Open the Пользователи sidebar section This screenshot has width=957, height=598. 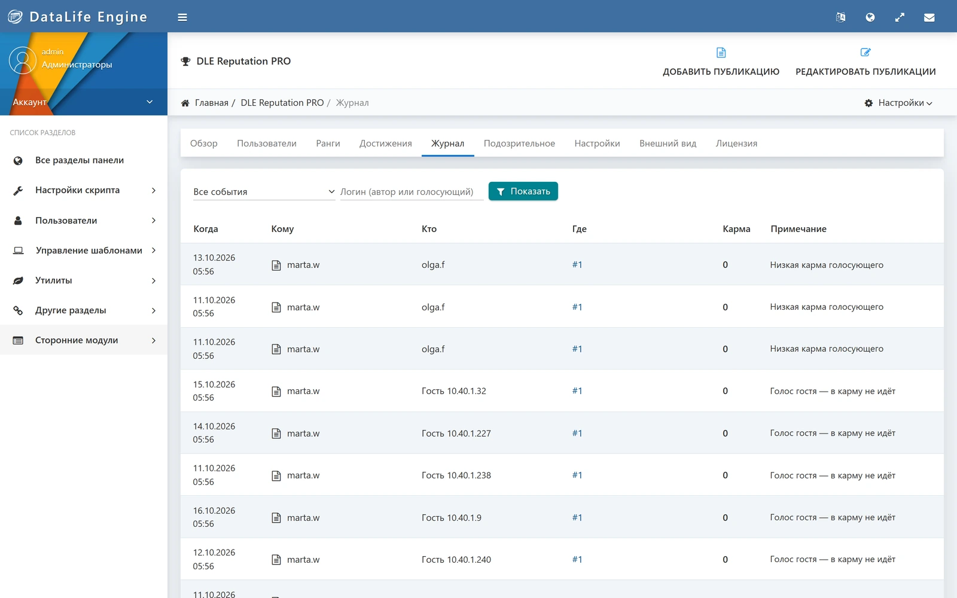click(x=84, y=220)
